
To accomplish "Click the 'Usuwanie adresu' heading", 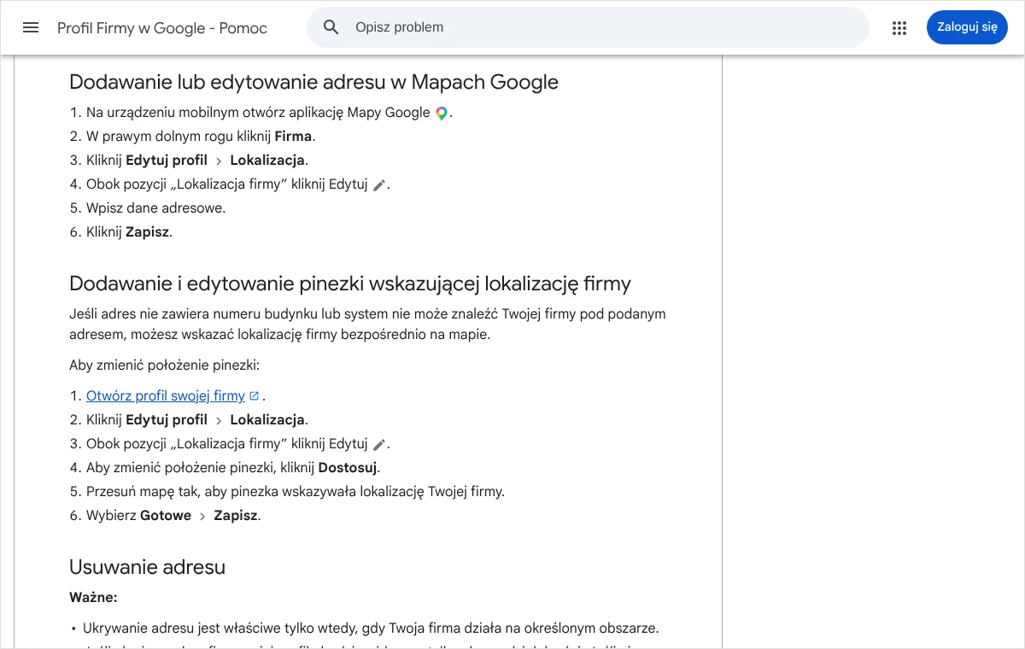I will [147, 567].
